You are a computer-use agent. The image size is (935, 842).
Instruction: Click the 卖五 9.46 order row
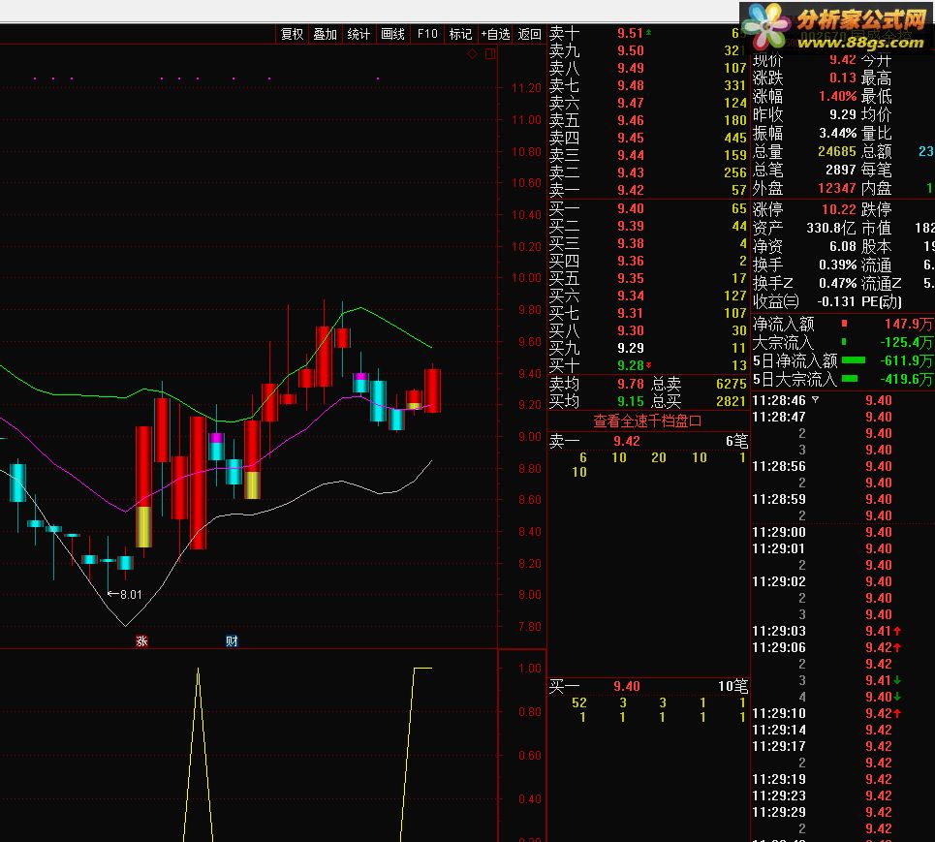pyautogui.click(x=647, y=120)
